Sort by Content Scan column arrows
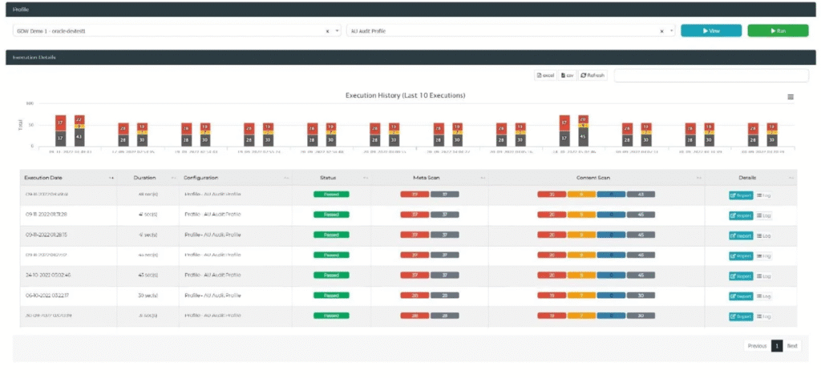 coord(699,179)
